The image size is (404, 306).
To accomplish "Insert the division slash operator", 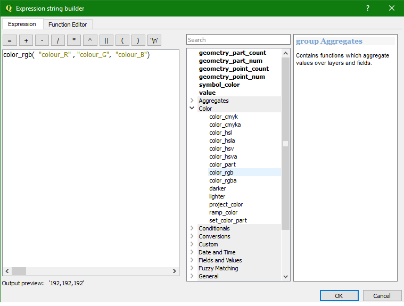I will [58, 40].
